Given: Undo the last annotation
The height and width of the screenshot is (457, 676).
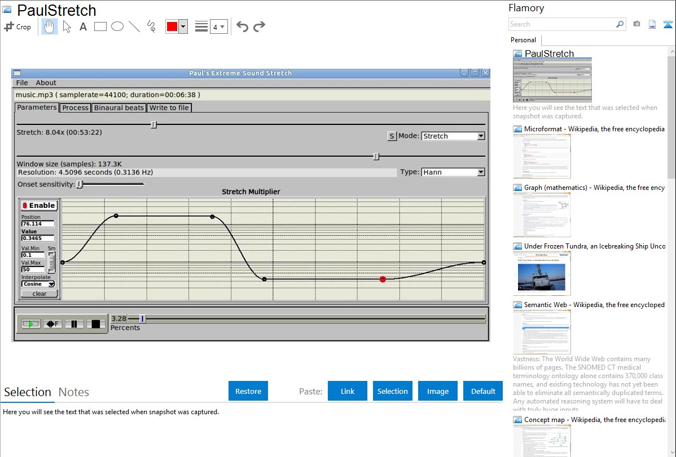Looking at the screenshot, I should point(242,26).
